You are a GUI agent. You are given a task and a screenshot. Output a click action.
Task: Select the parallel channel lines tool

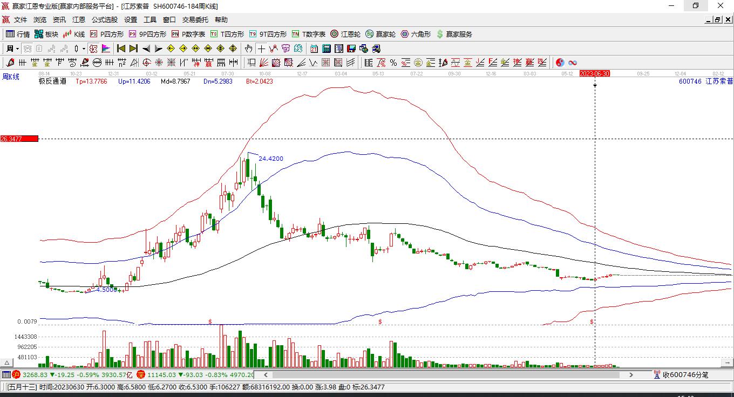351,63
